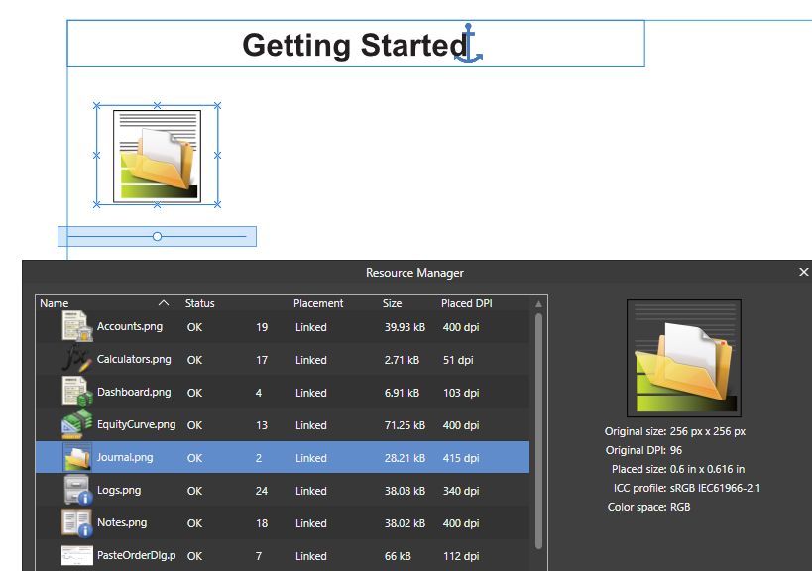The image size is (812, 571).
Task: Sort list by Status column header
Action: click(200, 303)
